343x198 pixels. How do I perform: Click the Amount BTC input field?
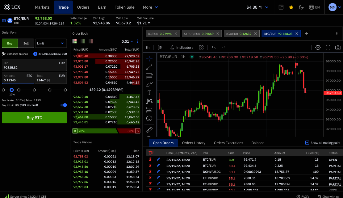(18, 78)
